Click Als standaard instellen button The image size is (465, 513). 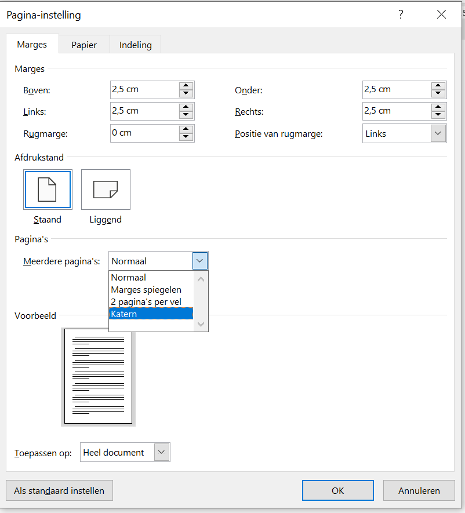click(59, 491)
